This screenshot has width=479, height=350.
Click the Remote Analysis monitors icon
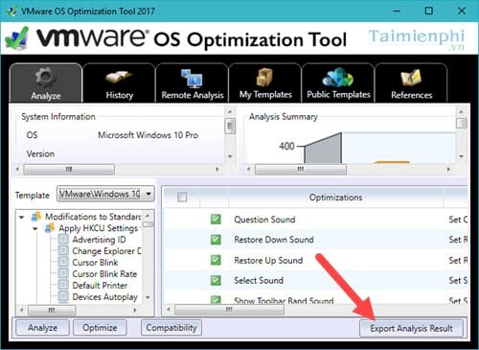192,79
